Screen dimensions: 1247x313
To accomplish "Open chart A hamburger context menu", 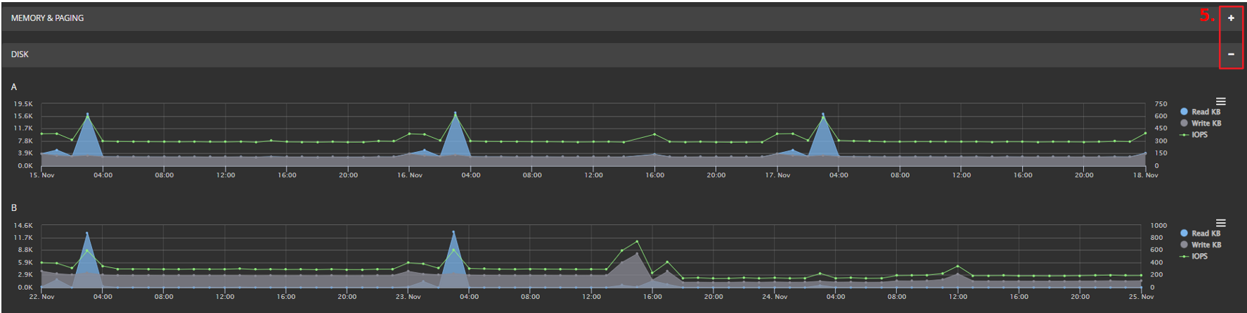I will click(x=1221, y=102).
